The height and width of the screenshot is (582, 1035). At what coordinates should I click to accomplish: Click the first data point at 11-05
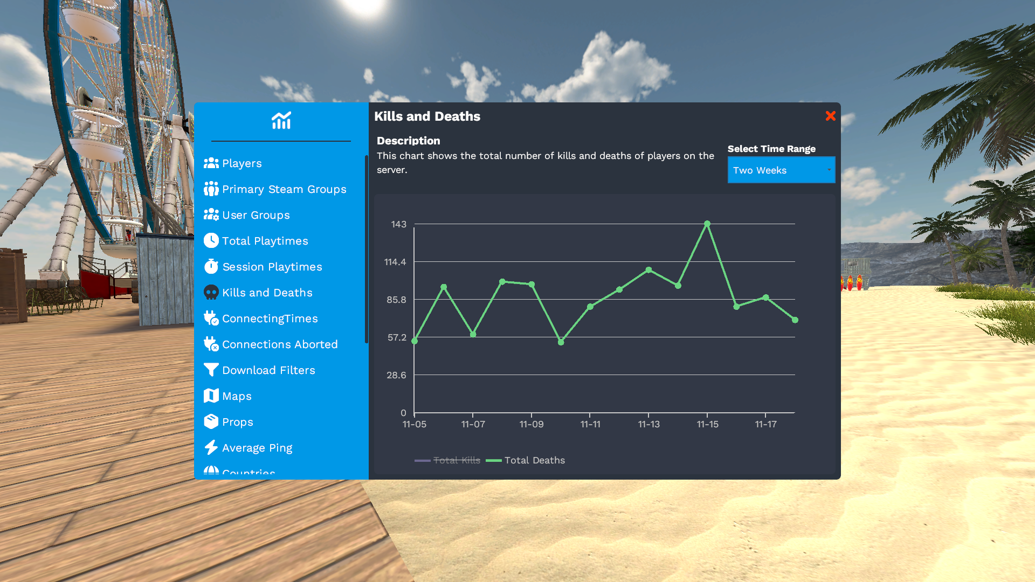(x=415, y=341)
